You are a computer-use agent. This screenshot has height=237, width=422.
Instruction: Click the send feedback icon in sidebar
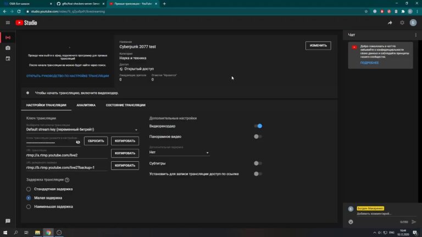(x=8, y=221)
